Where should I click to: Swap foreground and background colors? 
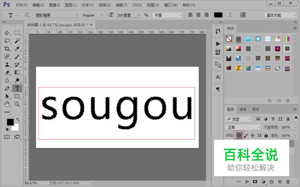coord(18,119)
